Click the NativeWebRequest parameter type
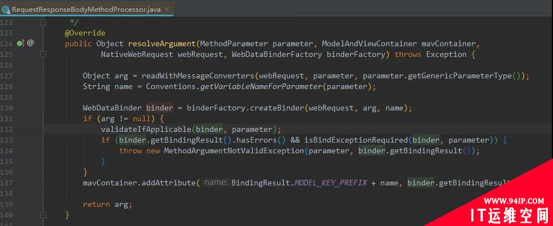 click(137, 54)
